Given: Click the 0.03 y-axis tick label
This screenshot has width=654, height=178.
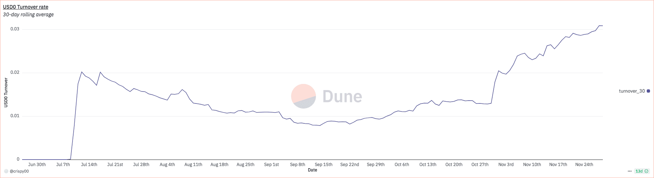Looking at the screenshot, I should pyautogui.click(x=15, y=29).
